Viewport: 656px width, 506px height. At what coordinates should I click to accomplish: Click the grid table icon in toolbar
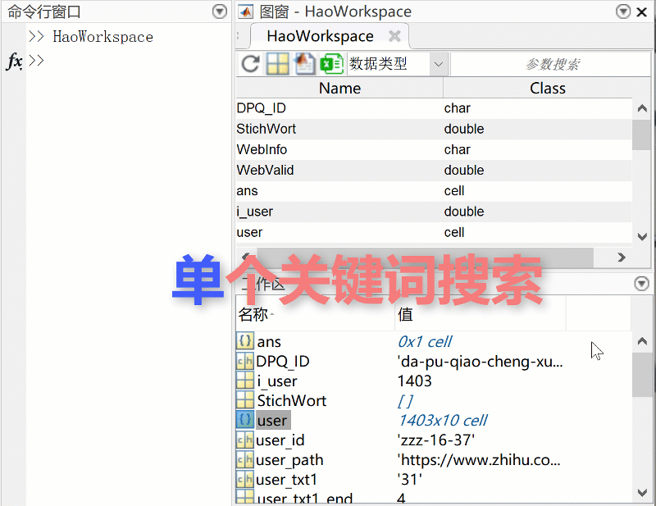click(x=277, y=64)
